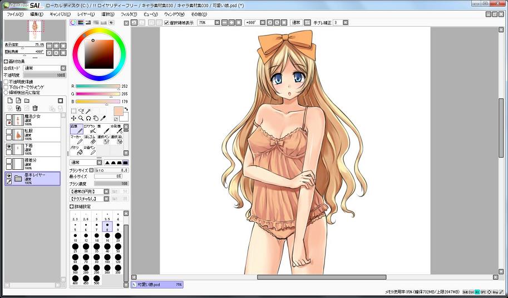Hide the 下着 layer with its eye toggle
This screenshot has width=508, height=298.
pos(9,147)
